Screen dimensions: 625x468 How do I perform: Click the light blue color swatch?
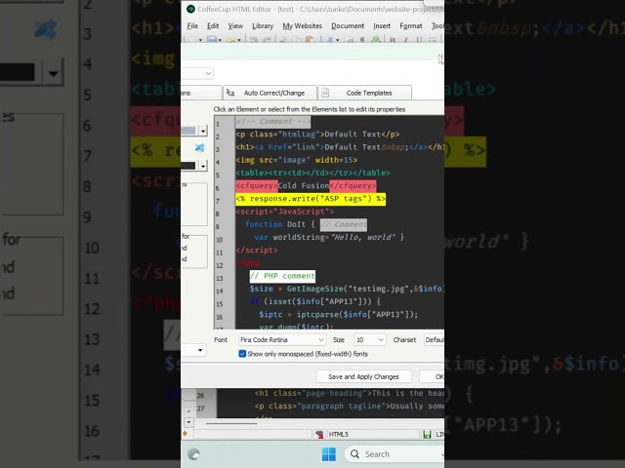click(189, 131)
